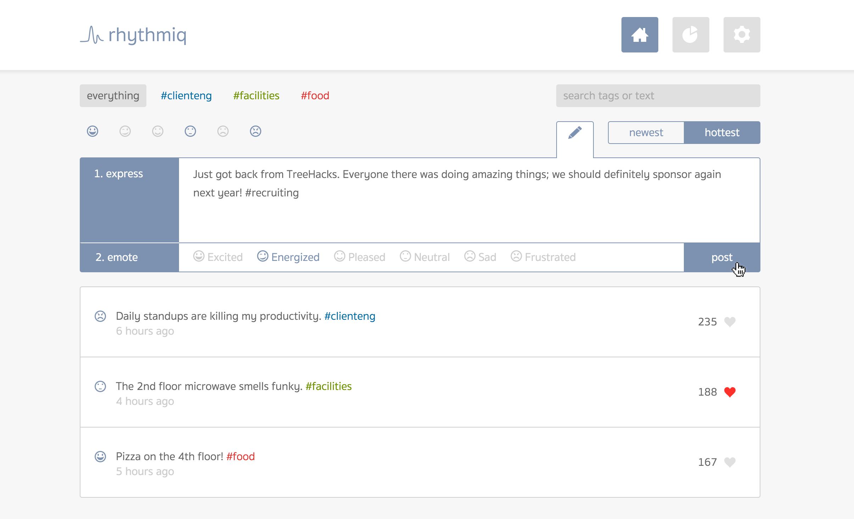This screenshot has width=854, height=519.
Task: Open the analytics pie chart page
Action: (x=691, y=35)
